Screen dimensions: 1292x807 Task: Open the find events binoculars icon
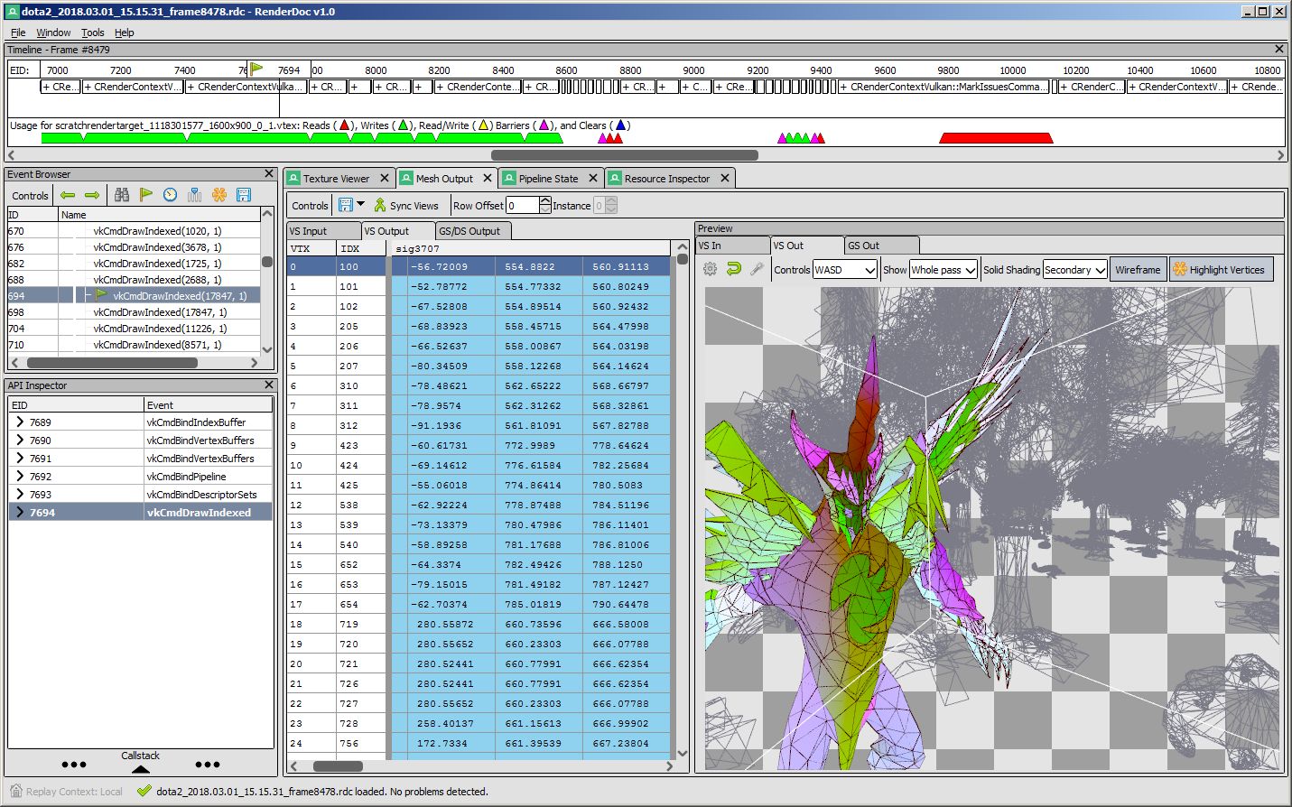pyautogui.click(x=122, y=195)
